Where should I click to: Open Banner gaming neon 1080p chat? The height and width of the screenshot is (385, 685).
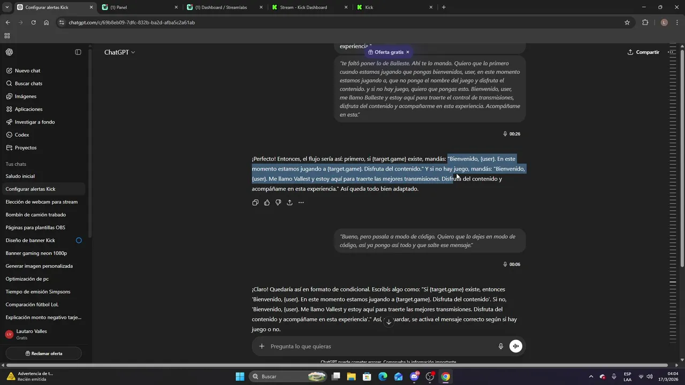pyautogui.click(x=43, y=253)
